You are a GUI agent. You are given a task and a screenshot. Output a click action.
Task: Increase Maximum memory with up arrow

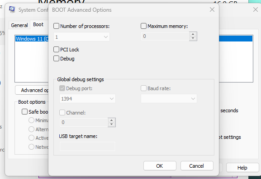click(x=193, y=34)
